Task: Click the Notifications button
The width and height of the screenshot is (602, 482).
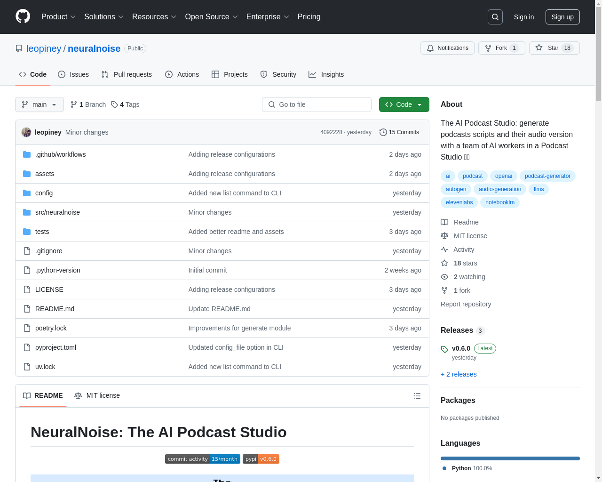Action: [447, 48]
